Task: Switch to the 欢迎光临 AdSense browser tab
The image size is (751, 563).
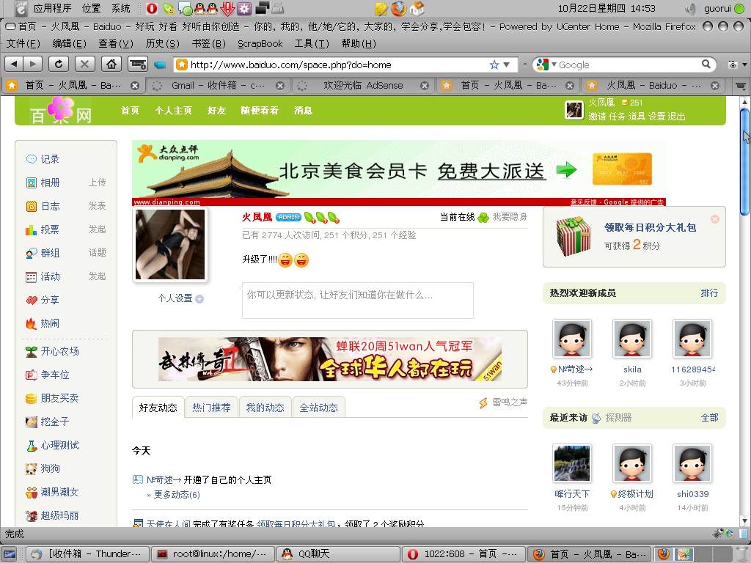Action: 362,86
